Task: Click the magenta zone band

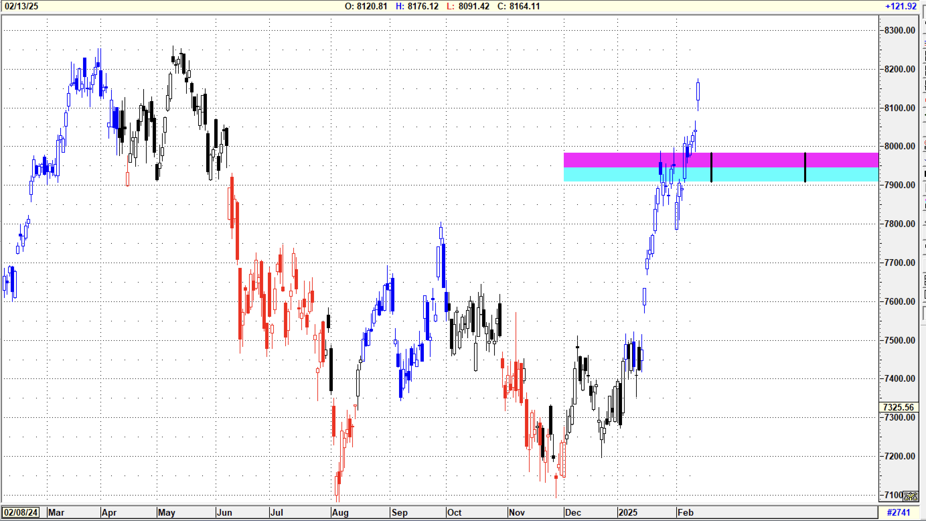Action: point(755,160)
